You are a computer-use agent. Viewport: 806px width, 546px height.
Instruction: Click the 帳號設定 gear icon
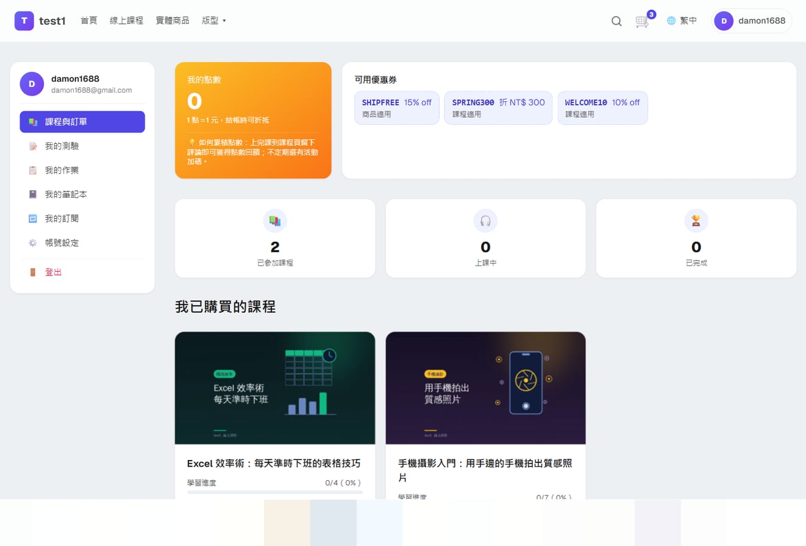coord(33,243)
